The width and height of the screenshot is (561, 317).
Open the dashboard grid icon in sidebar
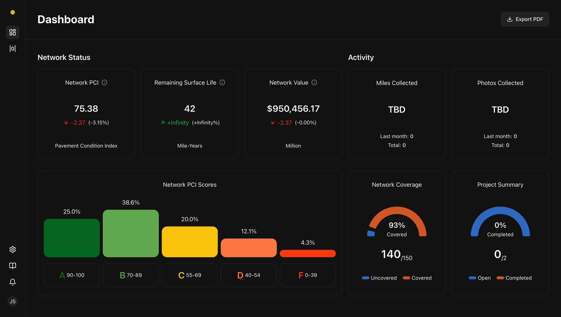[x=13, y=32]
